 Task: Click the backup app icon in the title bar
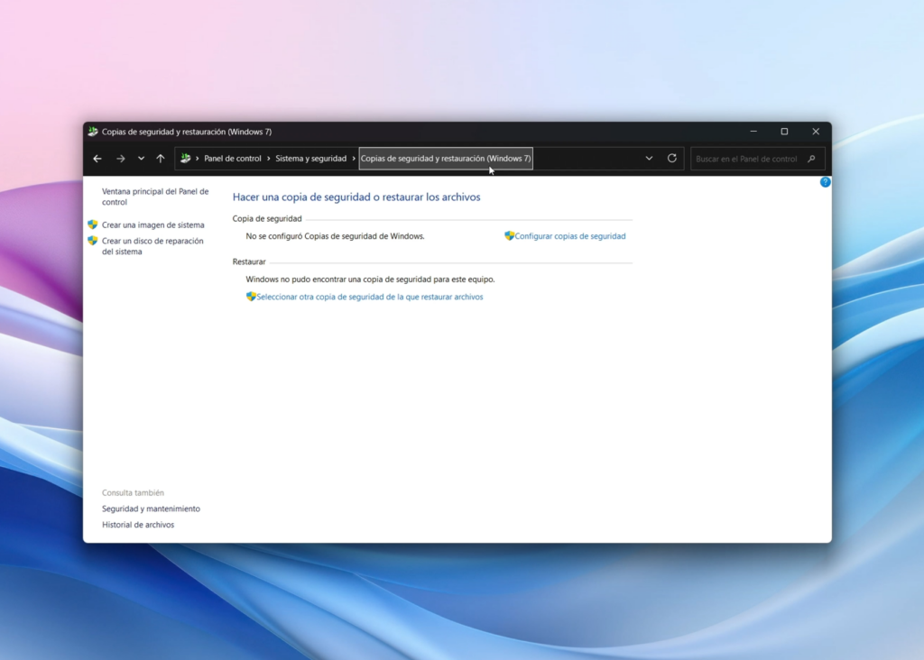click(92, 131)
